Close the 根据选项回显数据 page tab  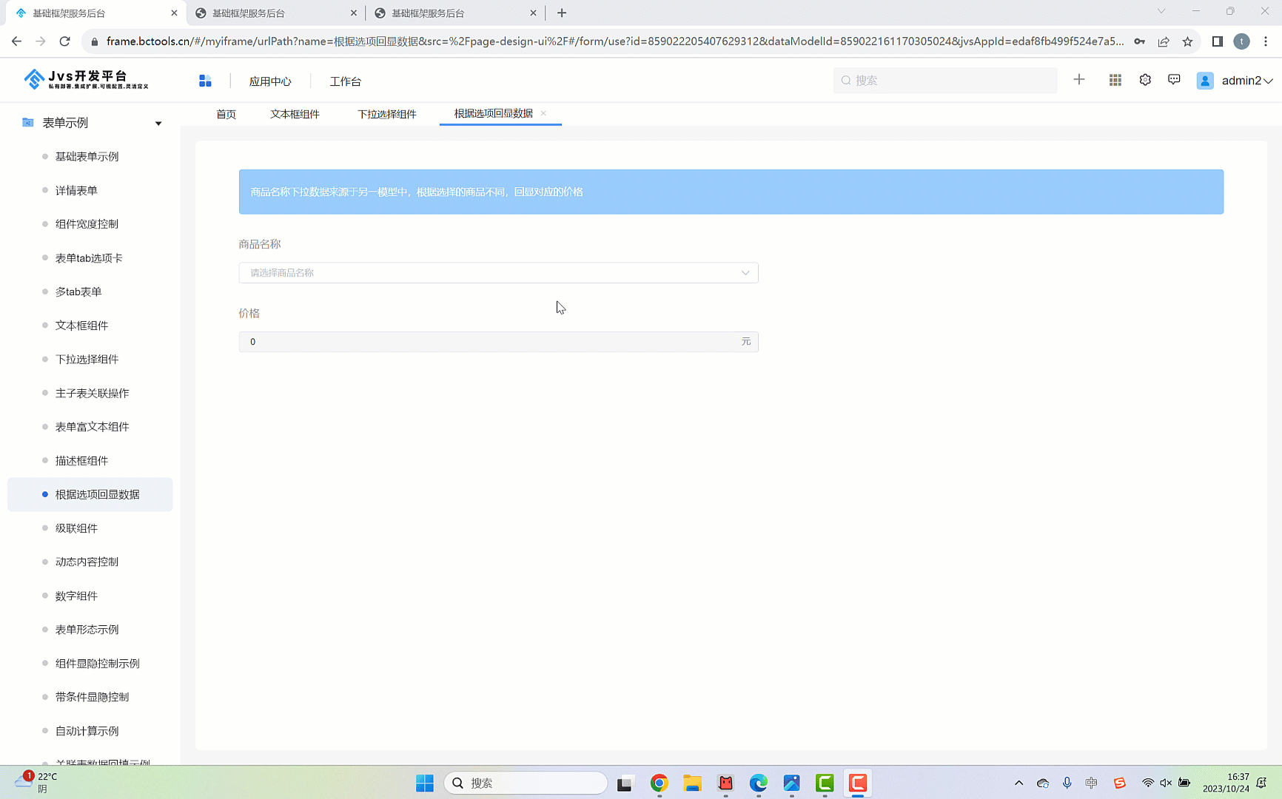pyautogui.click(x=543, y=113)
